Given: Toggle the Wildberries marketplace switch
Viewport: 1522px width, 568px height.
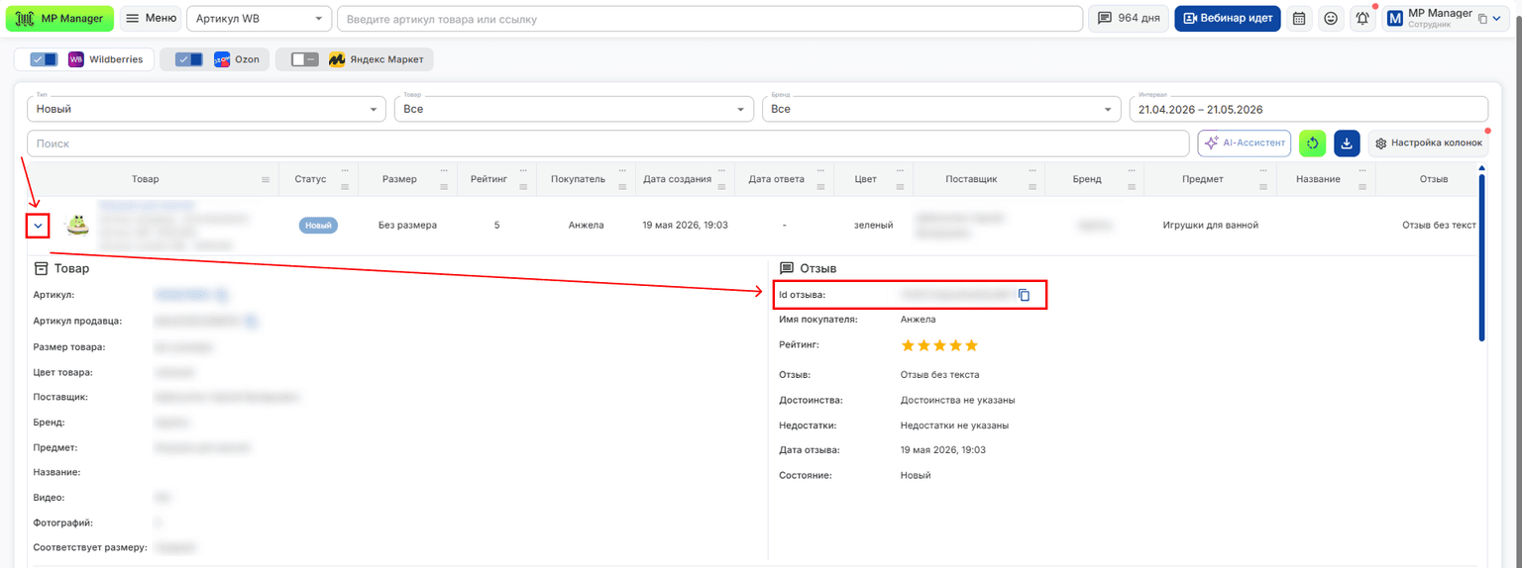Looking at the screenshot, I should point(45,59).
